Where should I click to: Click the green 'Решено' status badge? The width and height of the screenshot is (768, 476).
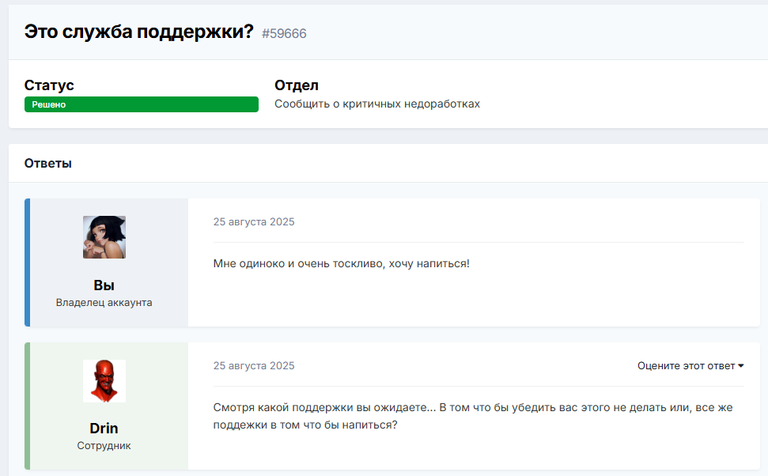(141, 104)
